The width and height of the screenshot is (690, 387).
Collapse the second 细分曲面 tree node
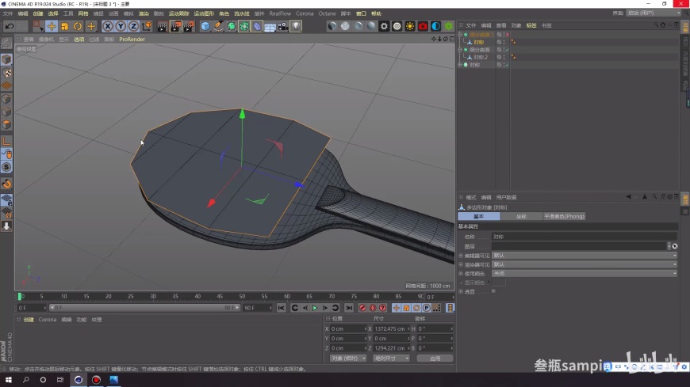click(460, 50)
